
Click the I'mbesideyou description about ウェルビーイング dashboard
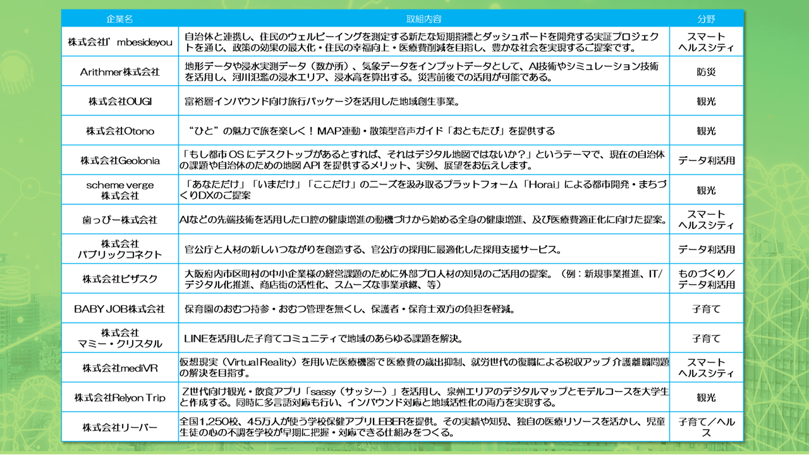pos(422,42)
